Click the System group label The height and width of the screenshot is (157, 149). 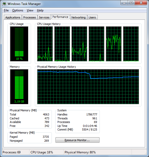pyautogui.click(x=62, y=110)
